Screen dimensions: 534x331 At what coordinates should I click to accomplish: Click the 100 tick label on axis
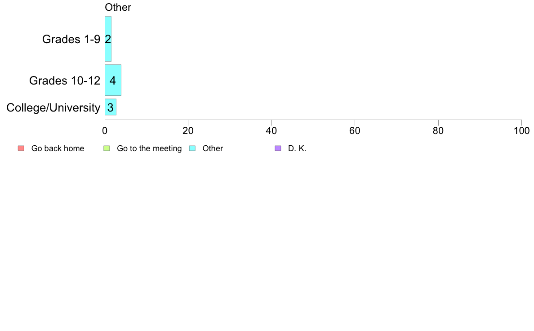pyautogui.click(x=521, y=131)
